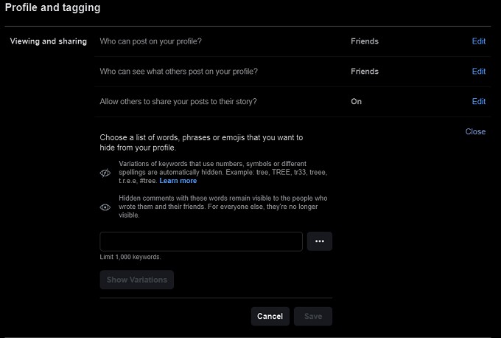Image resolution: width=501 pixels, height=338 pixels.
Task: Select the 'Who can post on your profile?' row
Action: tap(150, 41)
